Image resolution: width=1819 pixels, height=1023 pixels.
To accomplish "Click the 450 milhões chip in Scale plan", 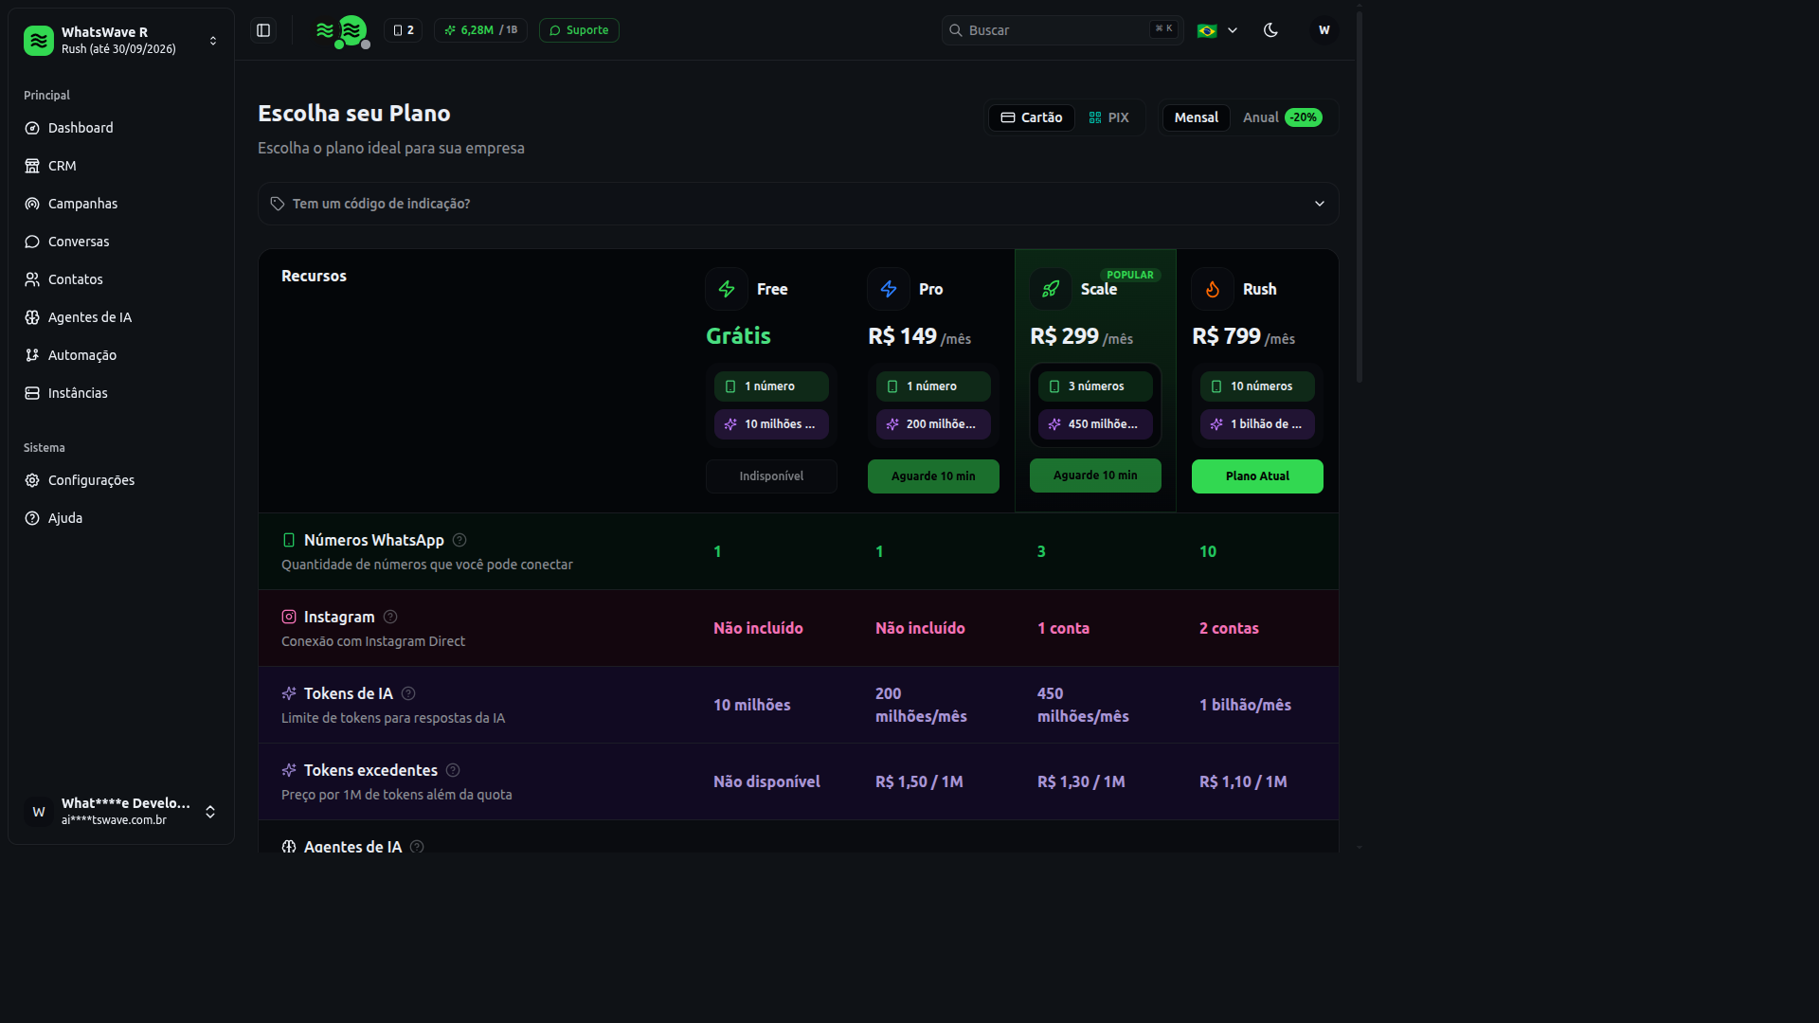I will (x=1095, y=424).
